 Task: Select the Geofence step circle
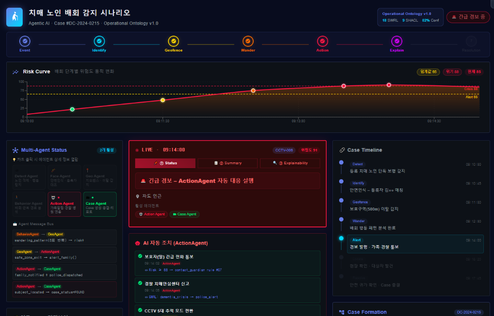pyautogui.click(x=174, y=41)
